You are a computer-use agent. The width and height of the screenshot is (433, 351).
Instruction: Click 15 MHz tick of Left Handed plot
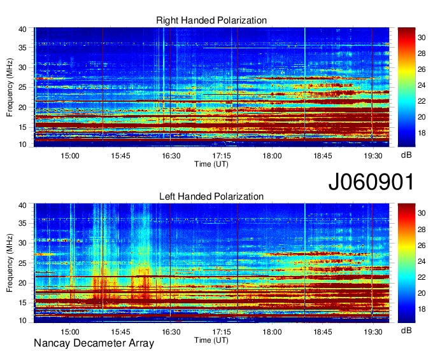click(23, 303)
